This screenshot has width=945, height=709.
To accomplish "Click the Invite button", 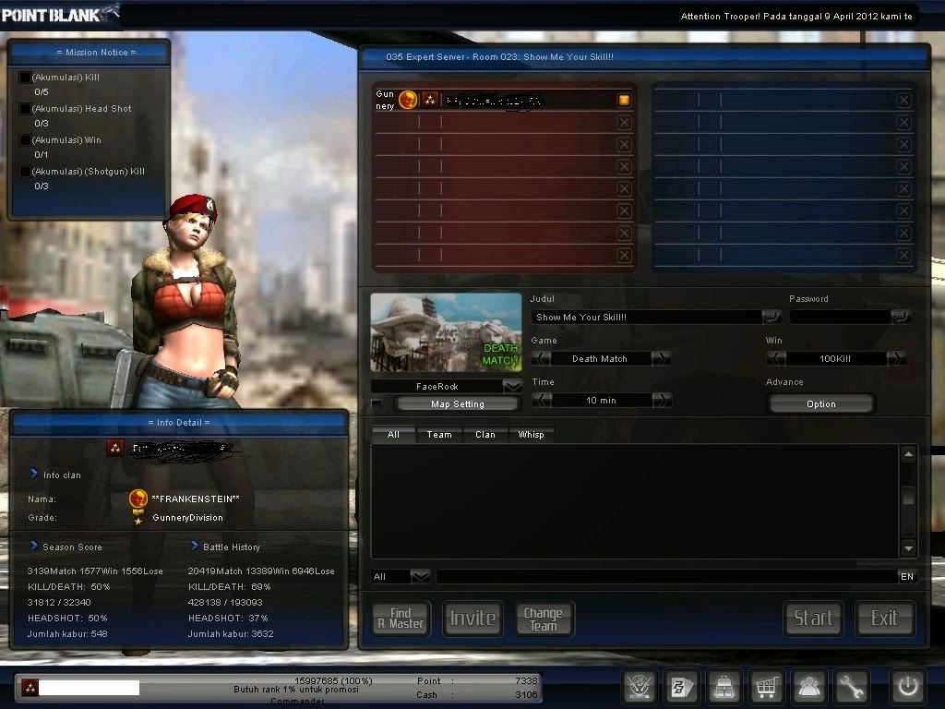I will point(472,619).
